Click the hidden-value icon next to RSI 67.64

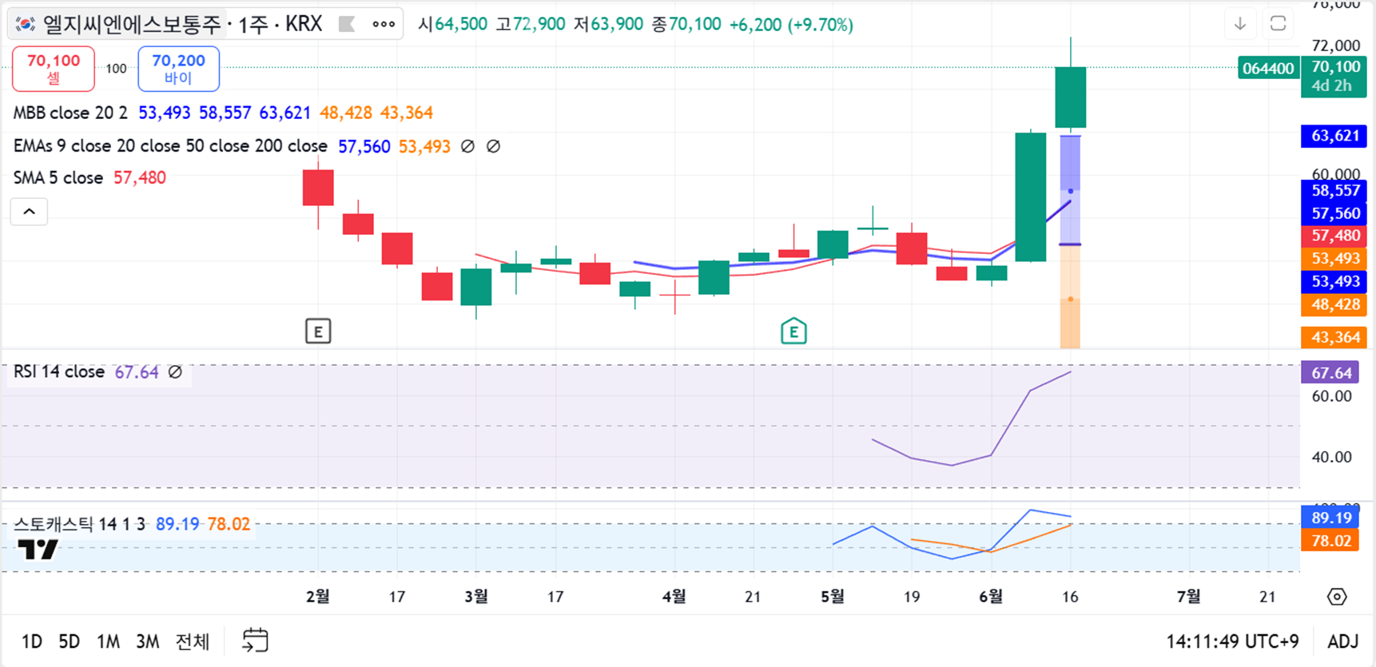[175, 372]
